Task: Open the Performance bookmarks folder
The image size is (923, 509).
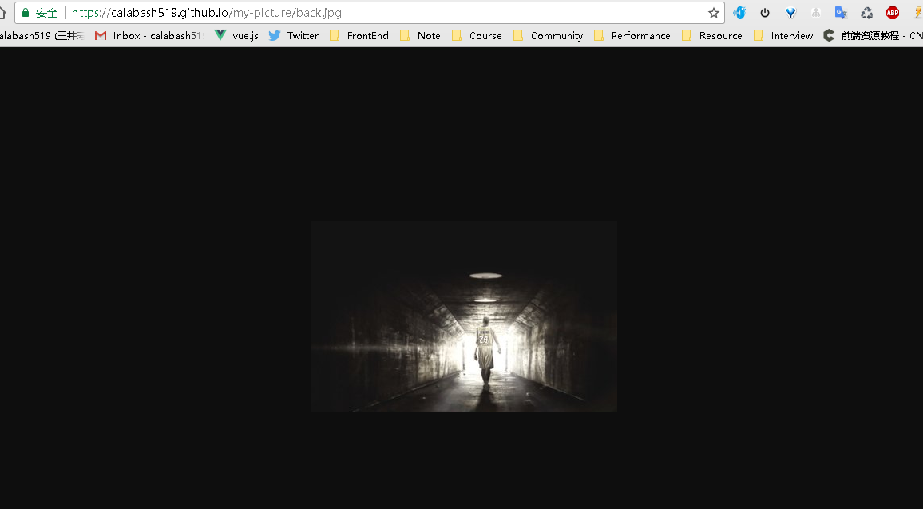Action: coord(632,36)
